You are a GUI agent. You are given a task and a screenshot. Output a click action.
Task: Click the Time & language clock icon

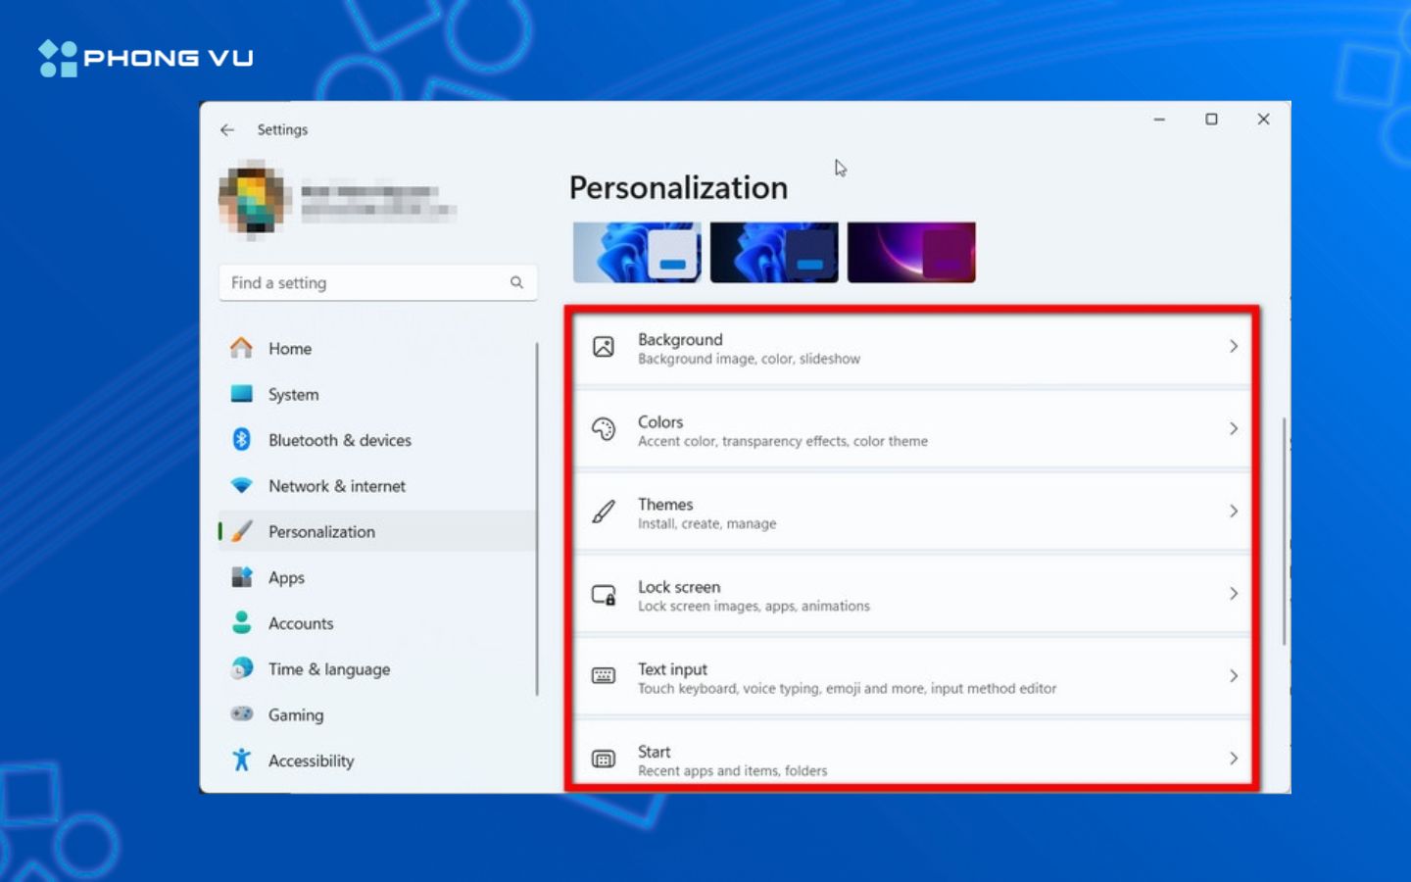(x=243, y=669)
